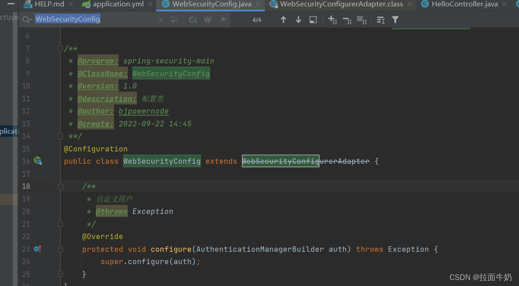Click the @ClassName: Javadoc tag
Image resolution: width=519 pixels, height=286 pixels.
[x=102, y=73]
